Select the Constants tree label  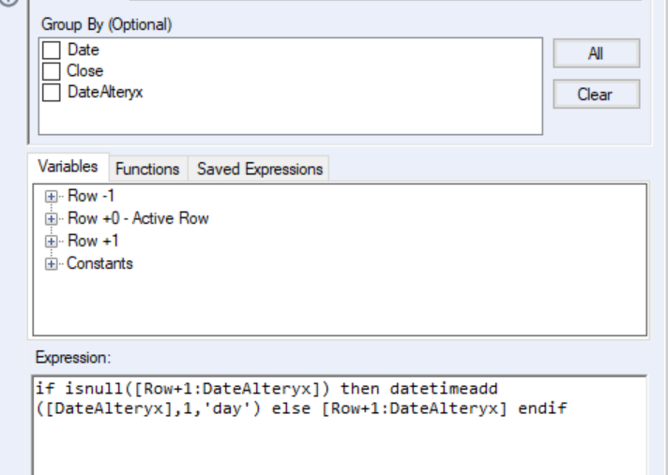[99, 263]
